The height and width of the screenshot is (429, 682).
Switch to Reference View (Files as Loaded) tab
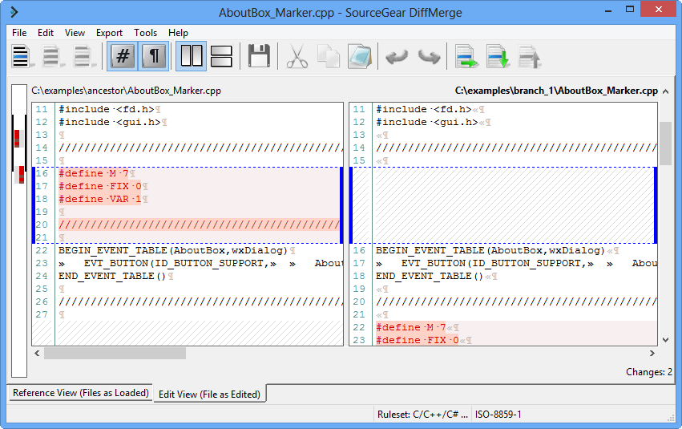coord(79,393)
